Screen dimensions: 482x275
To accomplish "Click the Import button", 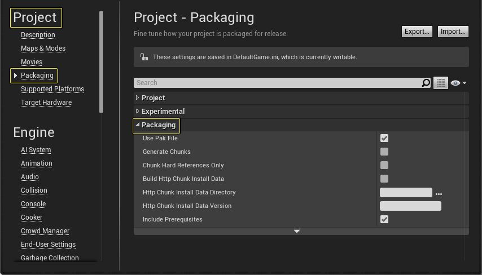I will point(453,32).
